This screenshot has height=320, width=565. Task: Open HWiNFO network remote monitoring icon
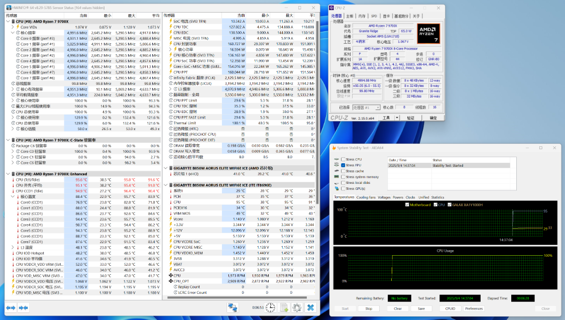click(233, 307)
